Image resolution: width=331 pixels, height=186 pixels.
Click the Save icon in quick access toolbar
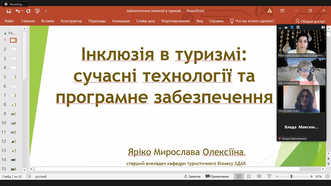[x=9, y=11]
